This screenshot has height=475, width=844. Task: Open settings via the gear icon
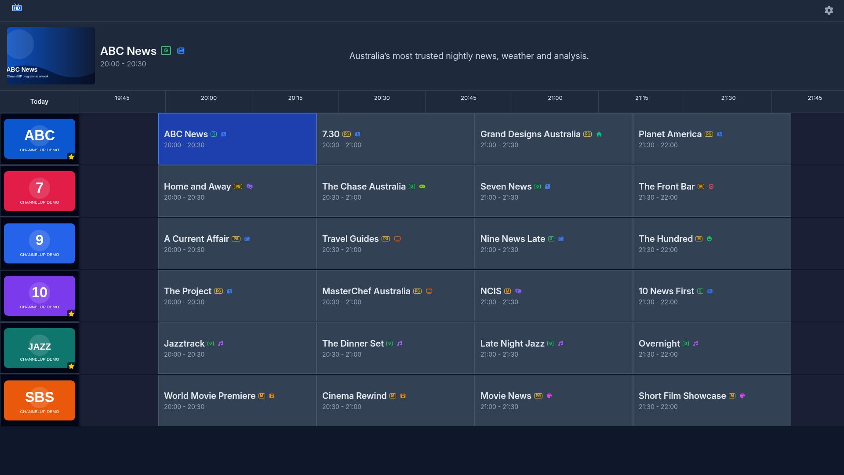click(x=829, y=10)
